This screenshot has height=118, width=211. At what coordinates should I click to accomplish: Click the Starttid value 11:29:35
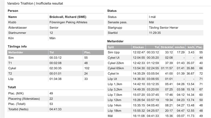point(155,33)
